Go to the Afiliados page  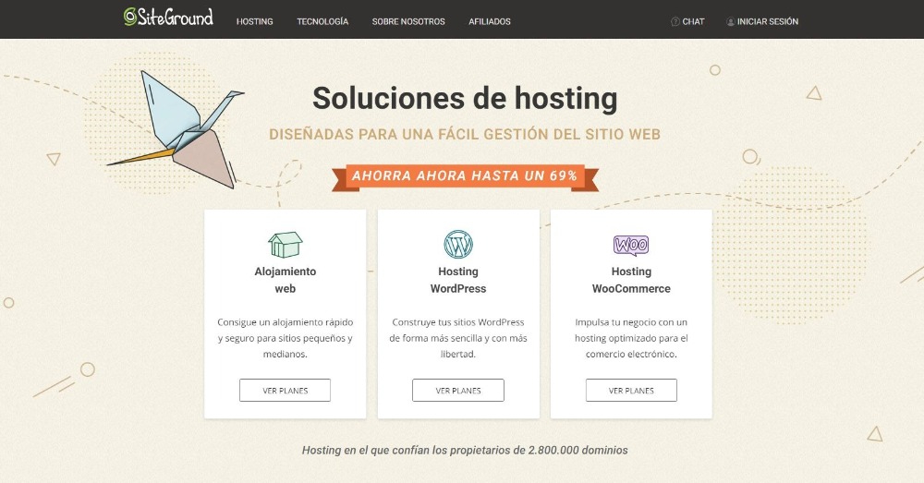pyautogui.click(x=490, y=22)
